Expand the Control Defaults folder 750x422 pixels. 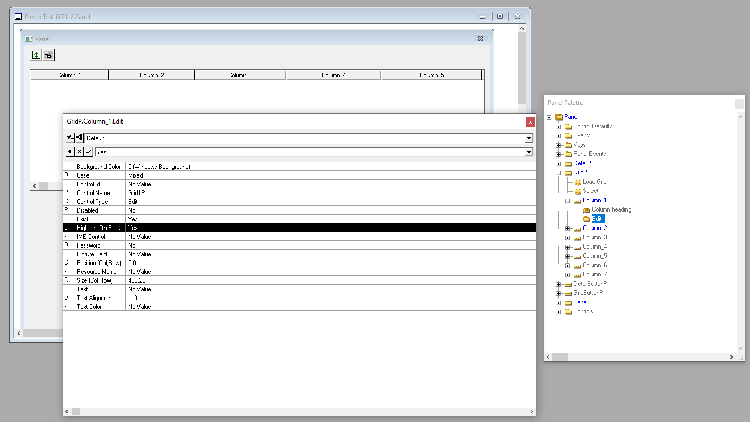[558, 127]
